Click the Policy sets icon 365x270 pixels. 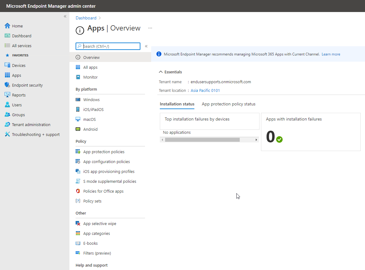click(x=78, y=201)
